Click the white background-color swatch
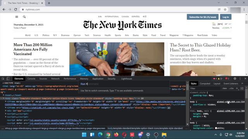Viewport: 248px width, 139px height. [216, 128]
